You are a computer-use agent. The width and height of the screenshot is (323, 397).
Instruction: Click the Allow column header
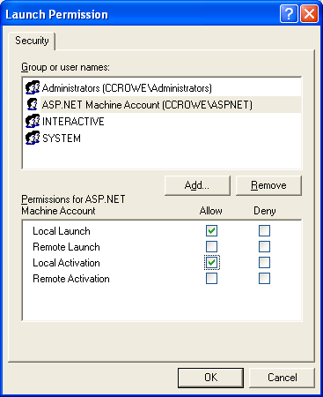[x=210, y=211]
